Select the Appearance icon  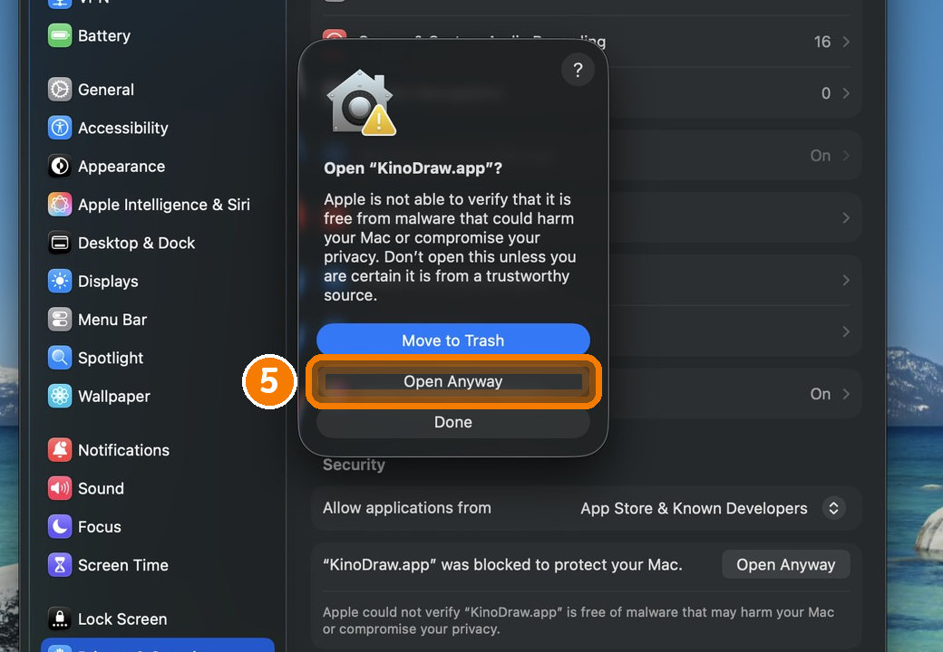(60, 167)
